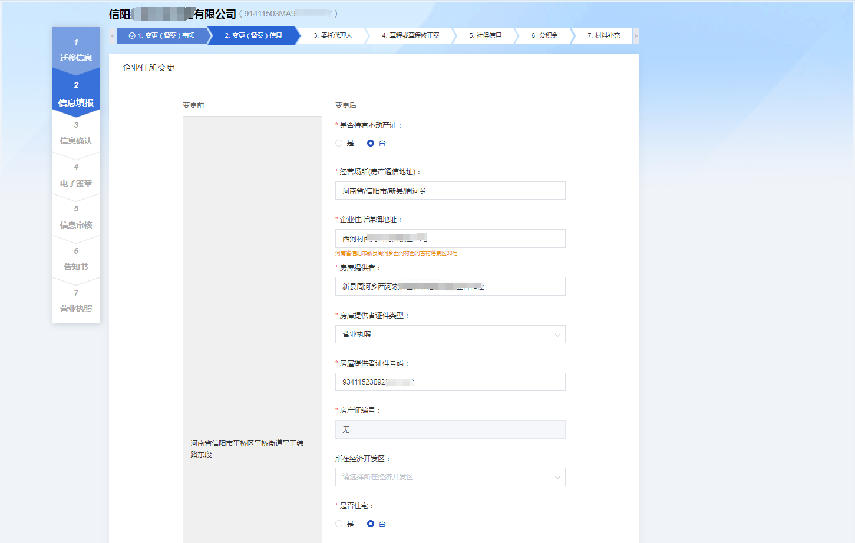Screen dimensions: 855x543
Task: Click the left arrow of step tabs
Action: coord(112,36)
